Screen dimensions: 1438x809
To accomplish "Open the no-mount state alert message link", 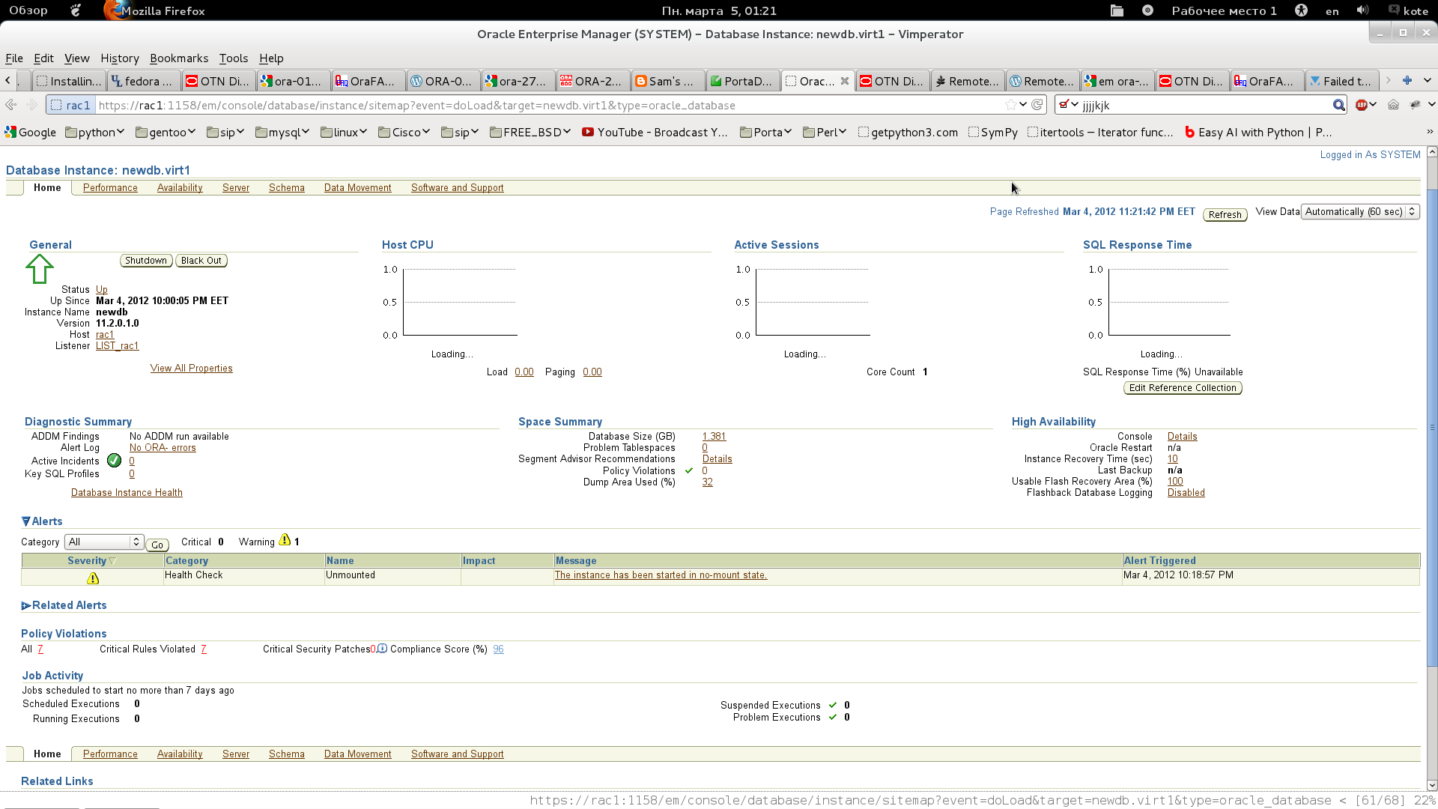I will point(661,575).
